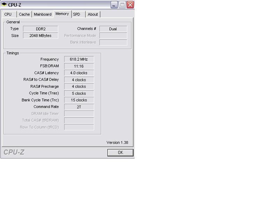Click the Total CAS# (tRDRAM) label
The height and width of the screenshot is (209, 279).
40,120
